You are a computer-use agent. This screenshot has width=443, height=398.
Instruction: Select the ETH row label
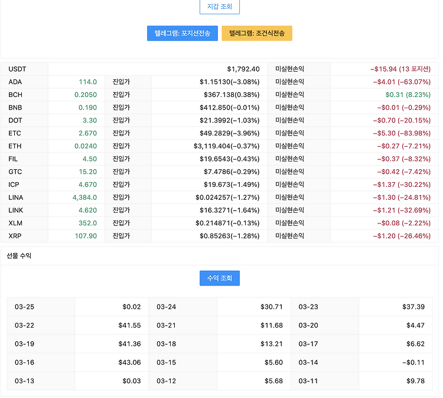pos(15,146)
